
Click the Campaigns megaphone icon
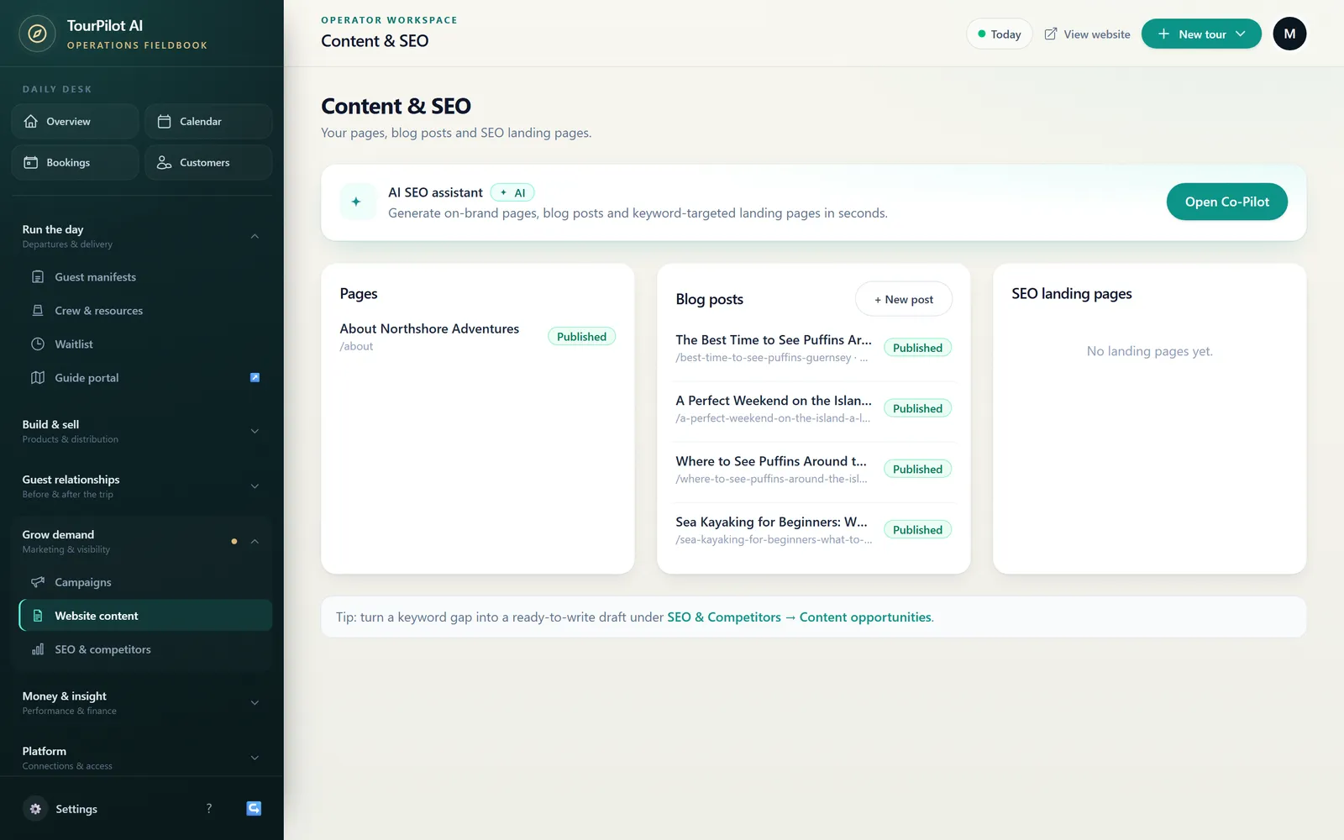pos(38,582)
